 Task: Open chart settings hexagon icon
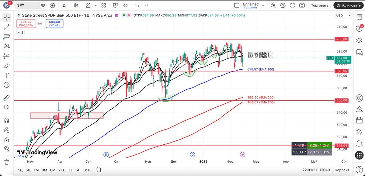point(283,5)
